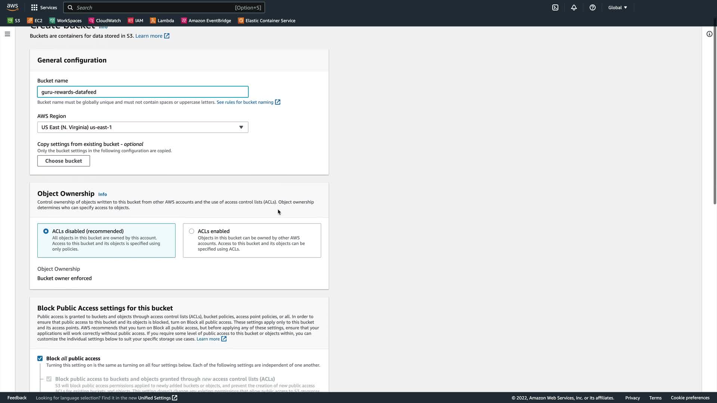This screenshot has height=403, width=717.
Task: Select ACLs disabled (recommended) option
Action: (46, 231)
